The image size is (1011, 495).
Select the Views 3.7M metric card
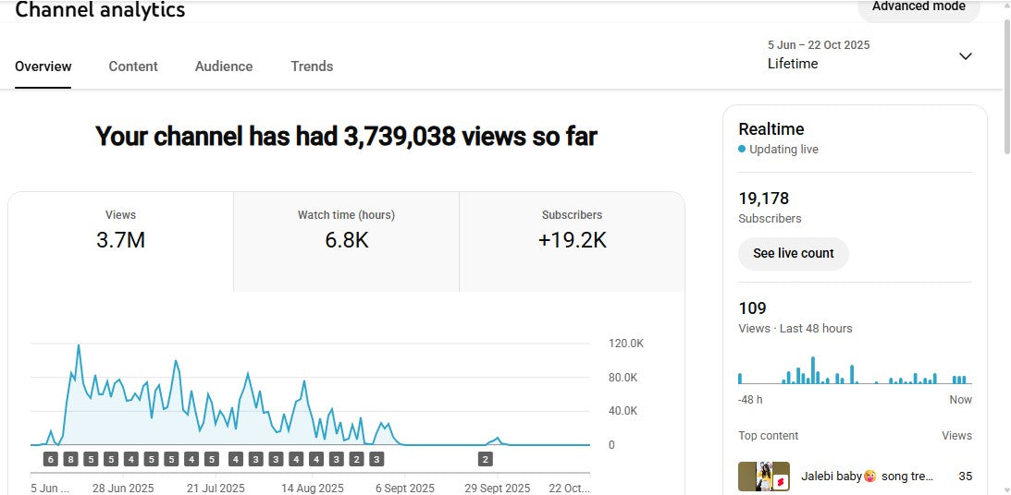point(120,231)
